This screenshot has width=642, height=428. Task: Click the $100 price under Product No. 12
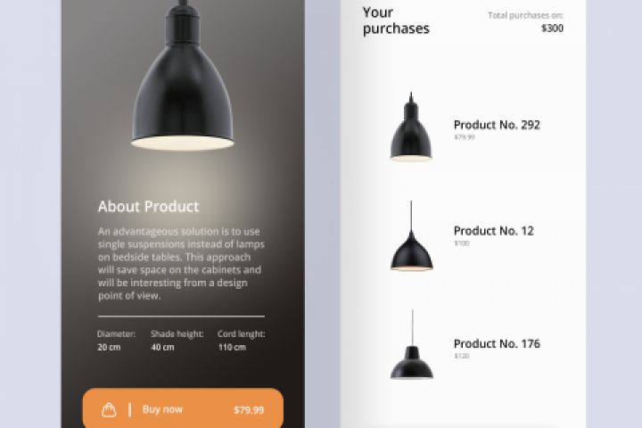tap(461, 243)
